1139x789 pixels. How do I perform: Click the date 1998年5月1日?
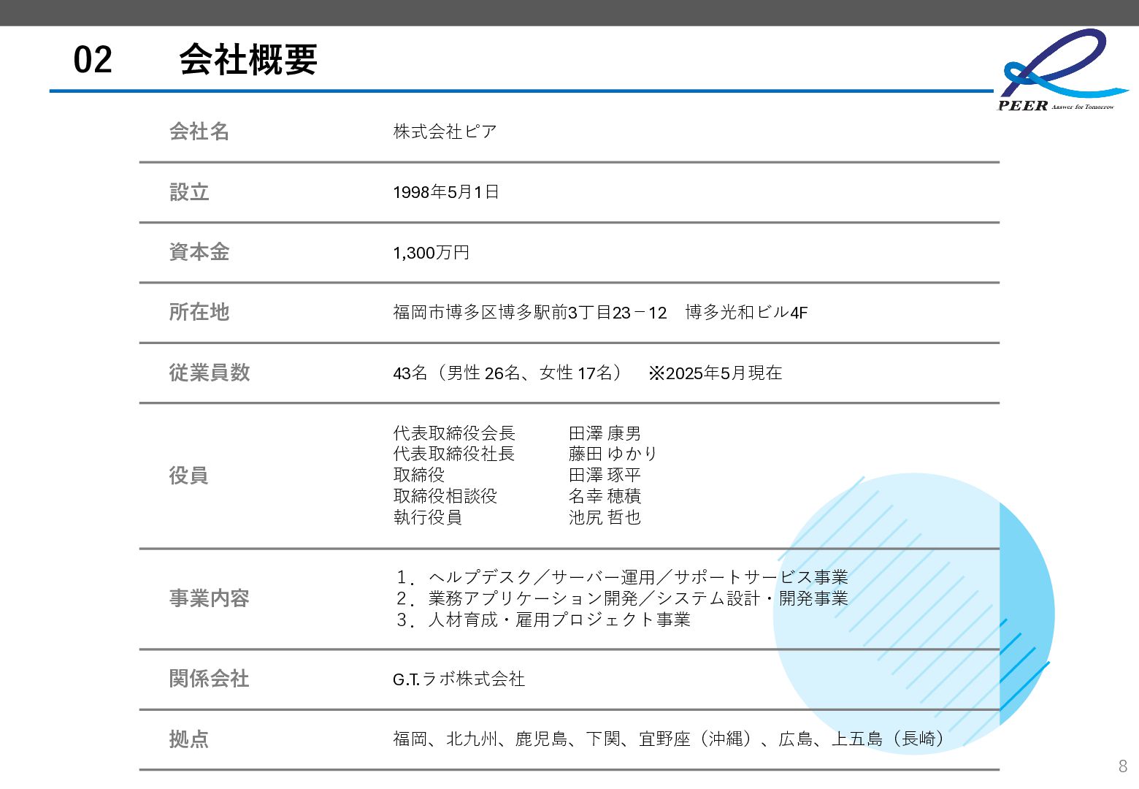(x=445, y=192)
